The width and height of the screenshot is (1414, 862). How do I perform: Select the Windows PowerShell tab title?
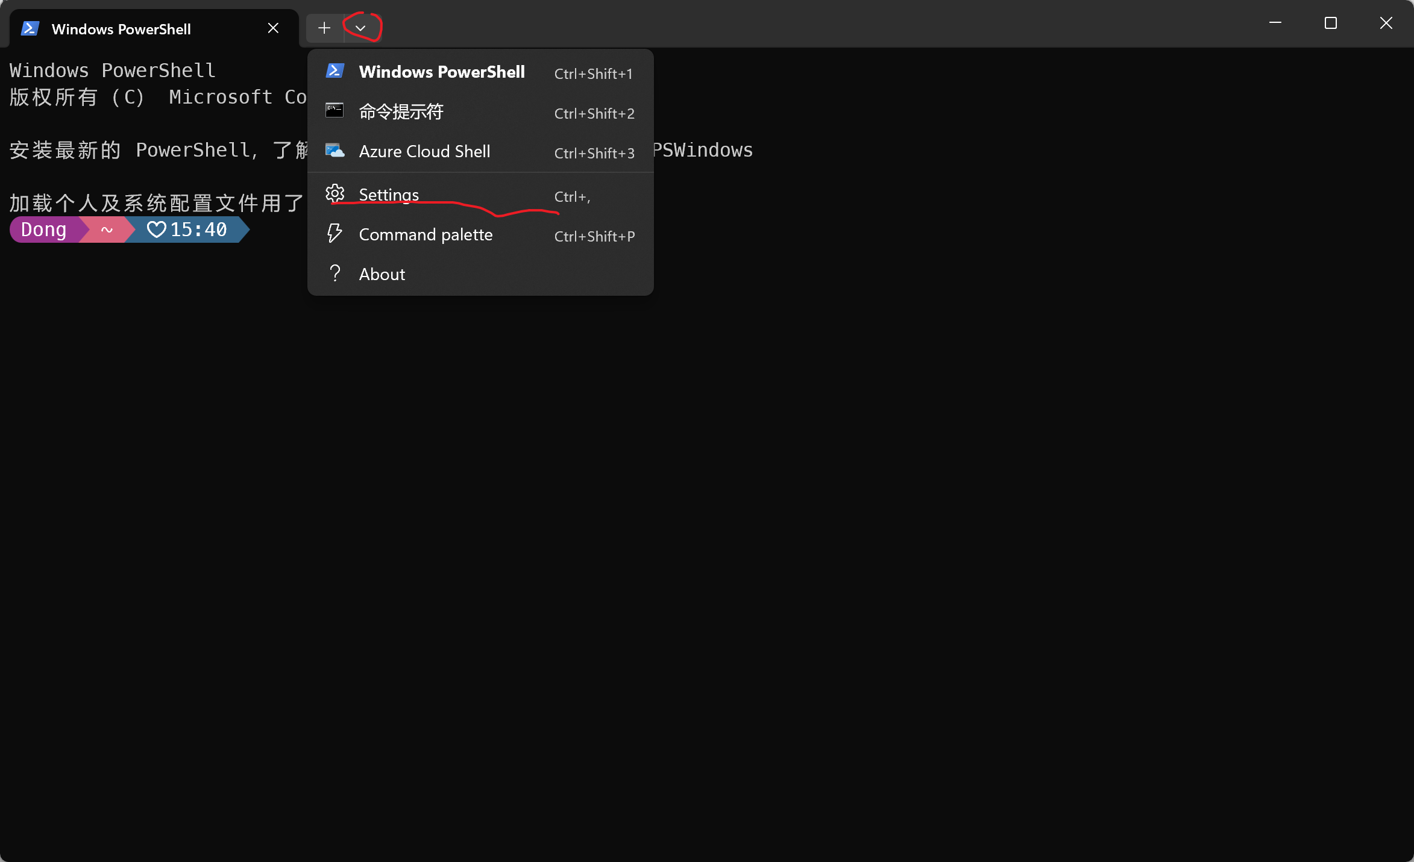pyautogui.click(x=121, y=29)
